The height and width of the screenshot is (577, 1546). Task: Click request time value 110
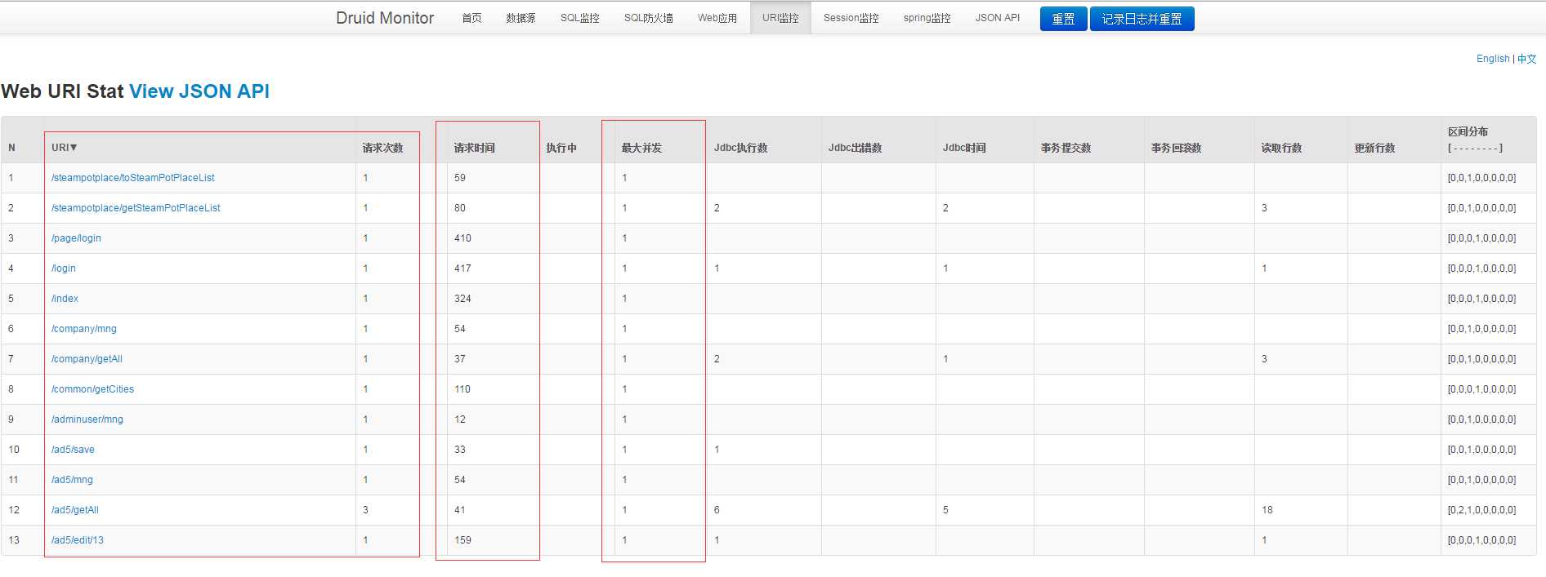[x=462, y=389]
